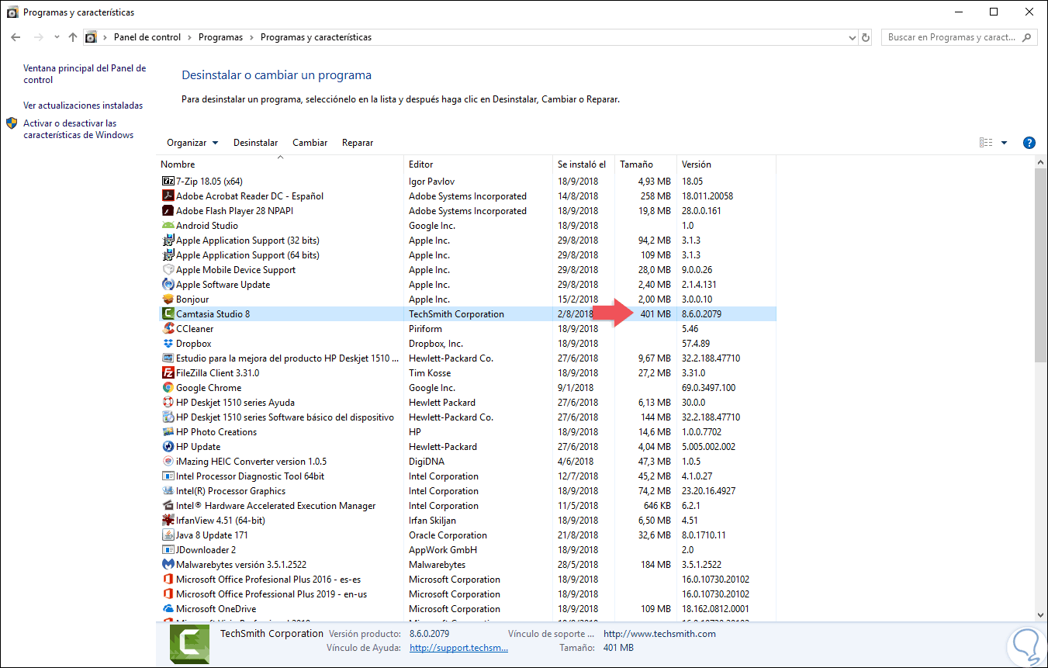Go back to the previous location

pyautogui.click(x=16, y=37)
